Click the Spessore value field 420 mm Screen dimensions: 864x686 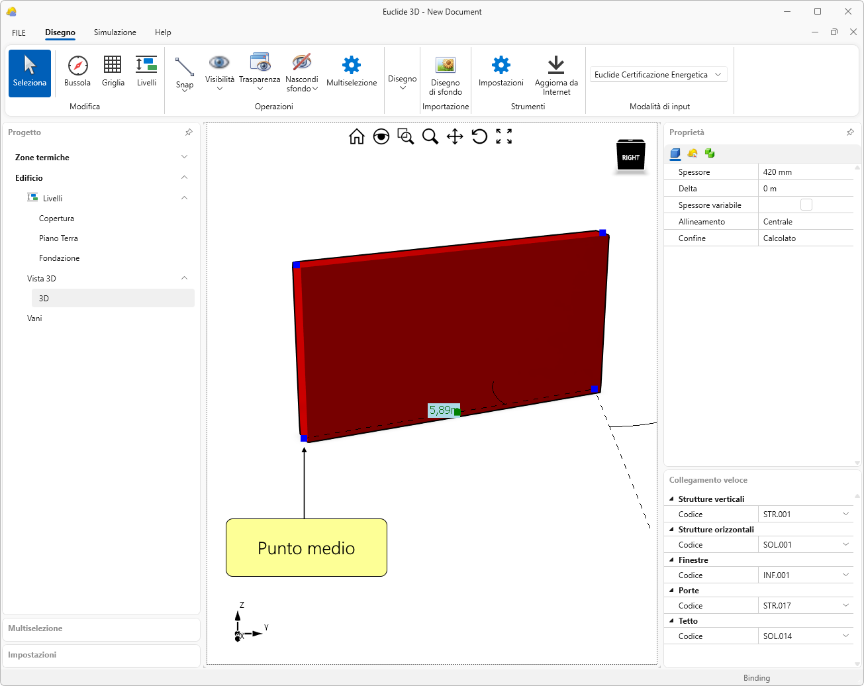[804, 172]
